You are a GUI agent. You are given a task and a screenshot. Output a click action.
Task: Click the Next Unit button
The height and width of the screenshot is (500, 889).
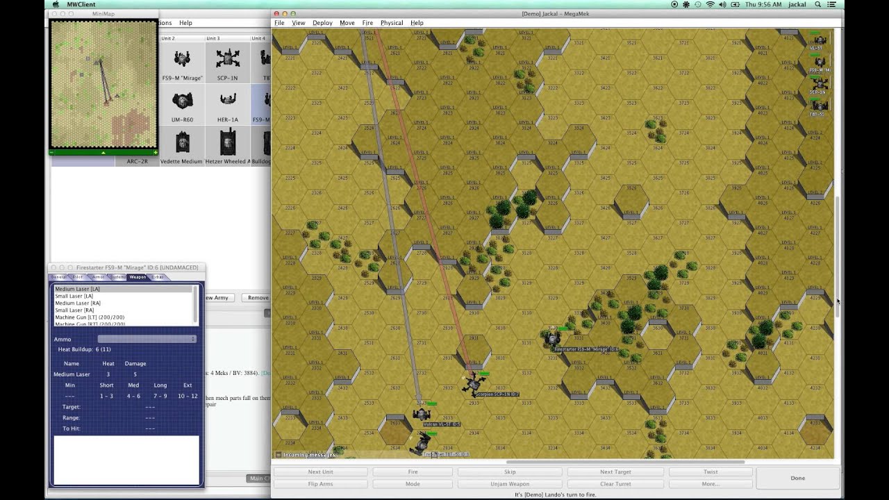320,472
